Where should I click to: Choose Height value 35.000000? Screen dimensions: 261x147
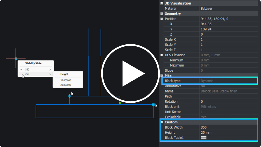66,80
